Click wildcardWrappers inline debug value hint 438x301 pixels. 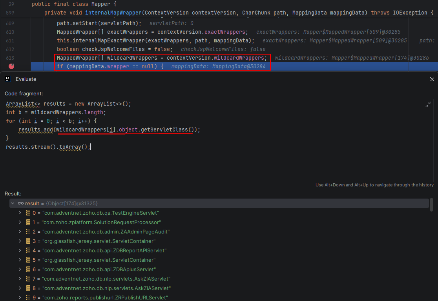[x=352, y=58]
